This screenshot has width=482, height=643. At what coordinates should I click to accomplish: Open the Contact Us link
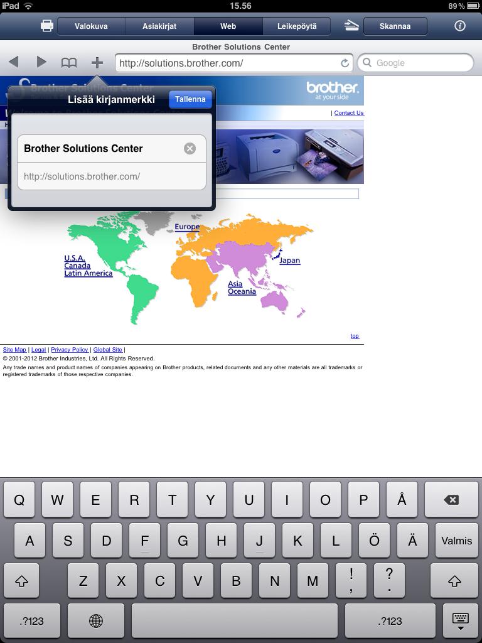349,113
